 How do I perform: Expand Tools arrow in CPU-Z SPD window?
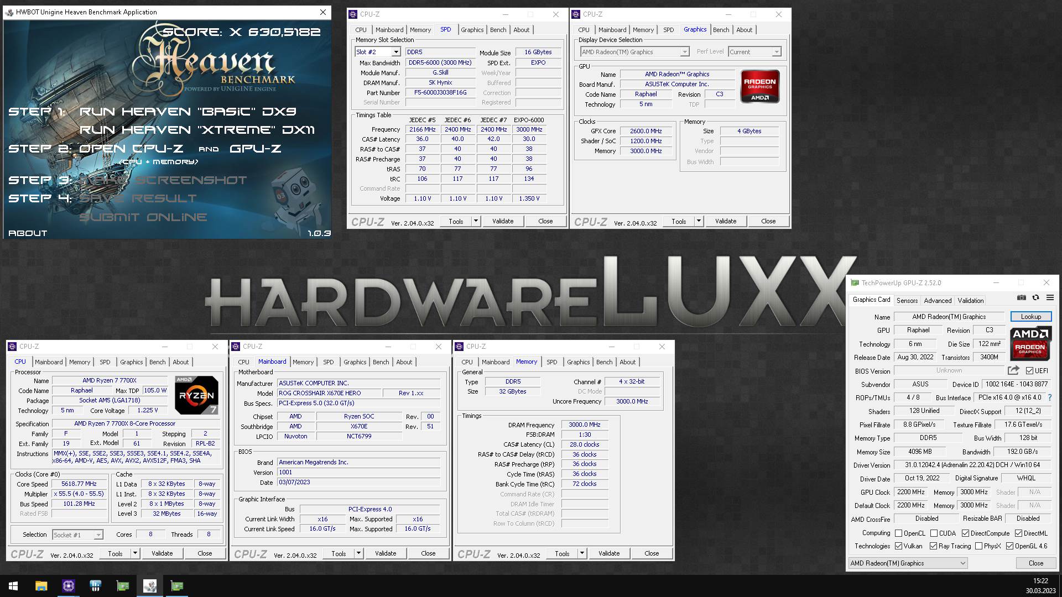(x=476, y=221)
